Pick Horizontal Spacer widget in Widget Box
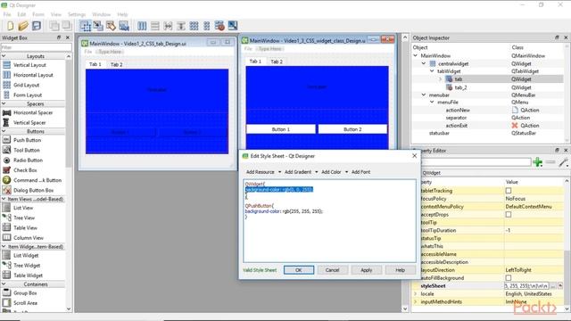The image size is (571, 321). (33, 113)
